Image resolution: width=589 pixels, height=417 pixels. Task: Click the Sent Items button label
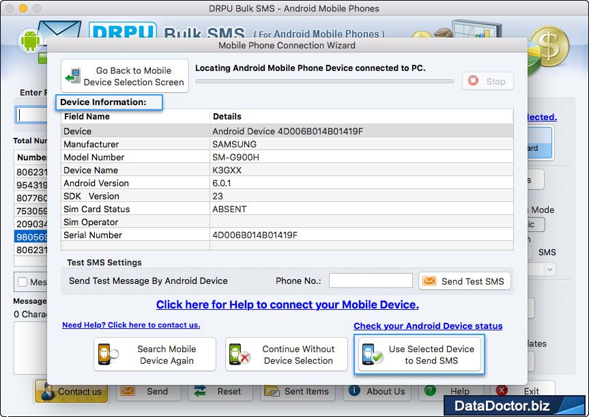pyautogui.click(x=306, y=391)
